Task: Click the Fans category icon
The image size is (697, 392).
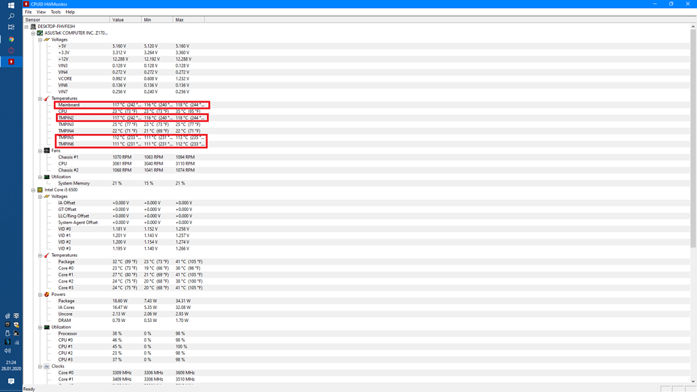Action: click(x=47, y=150)
